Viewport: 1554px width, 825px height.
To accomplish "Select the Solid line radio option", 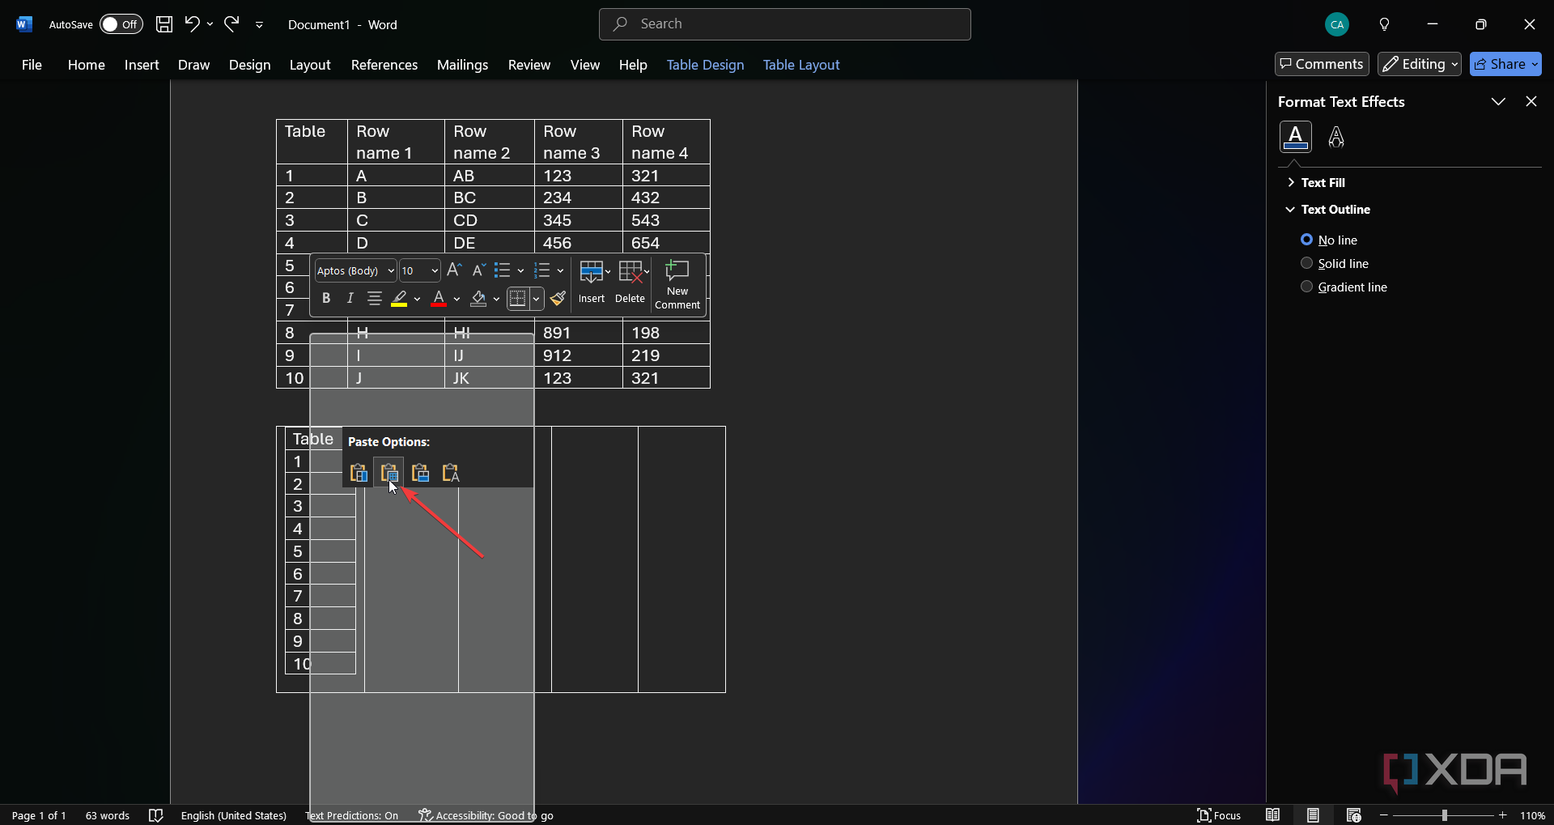I will click(x=1306, y=263).
